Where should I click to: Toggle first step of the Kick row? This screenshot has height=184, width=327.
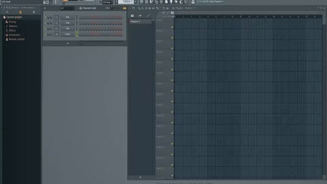[x=80, y=17]
